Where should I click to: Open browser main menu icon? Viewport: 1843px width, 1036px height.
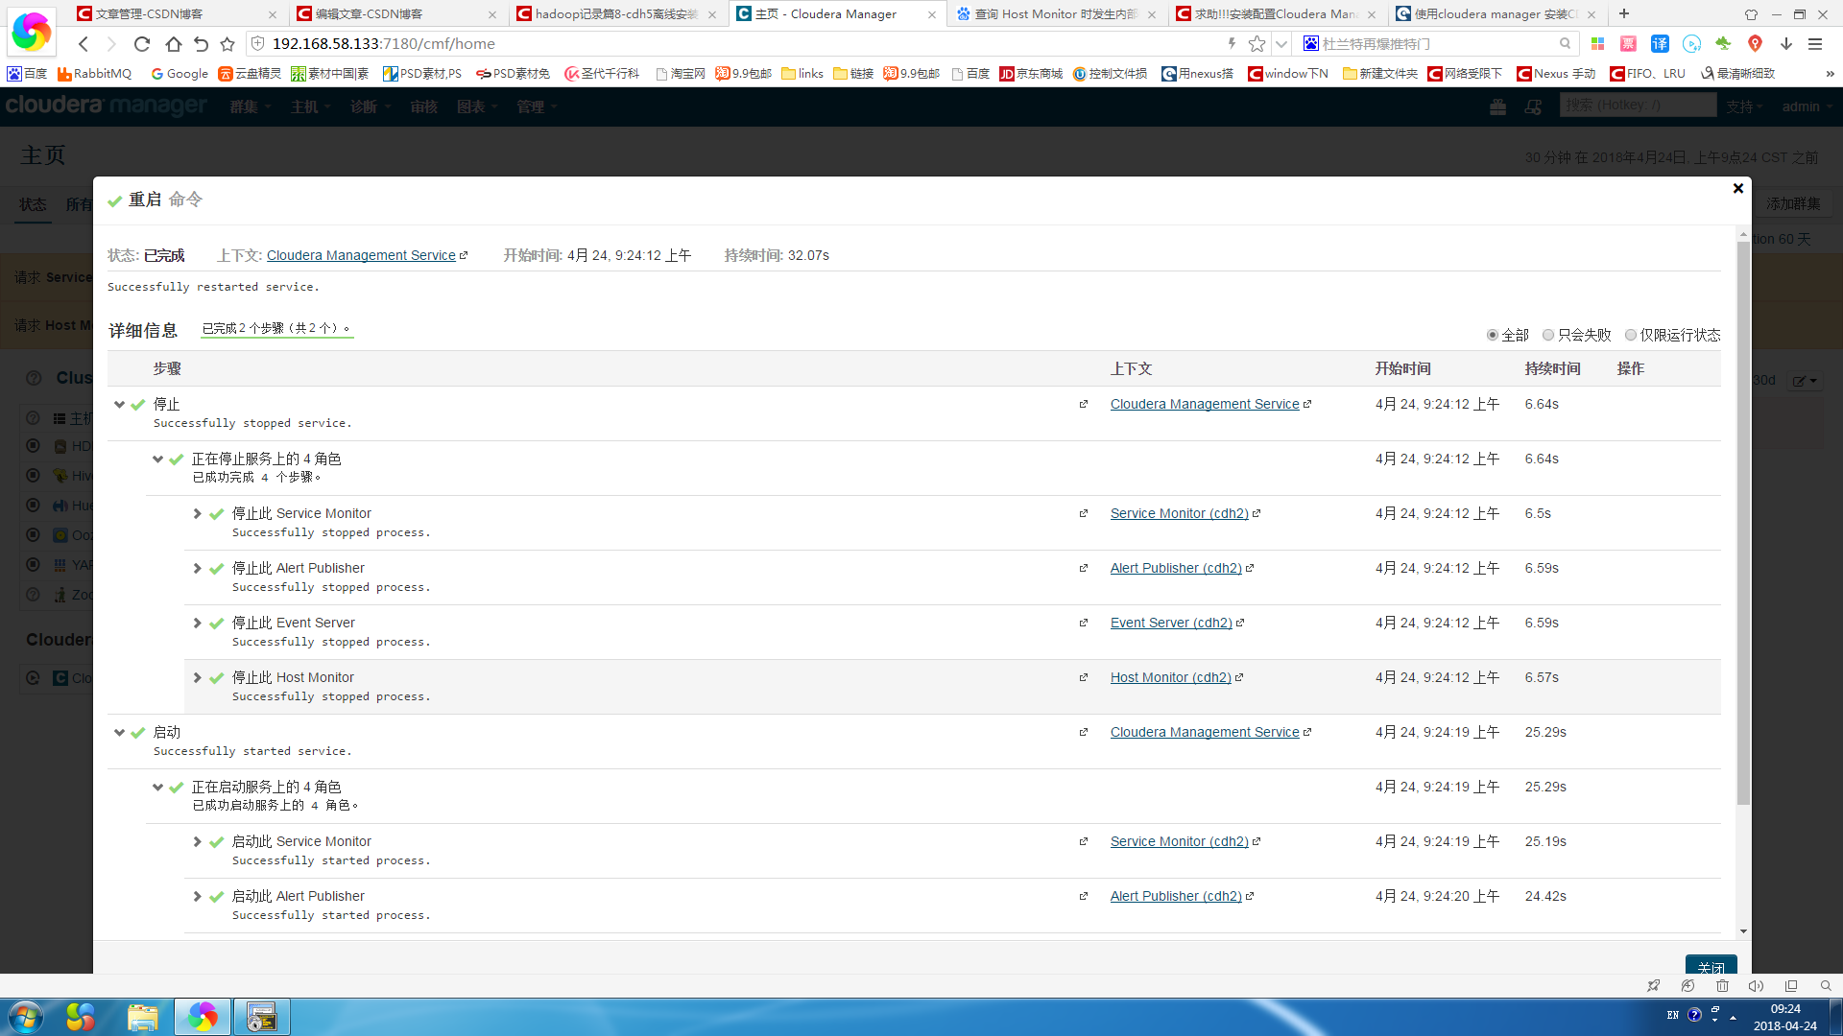(1815, 44)
